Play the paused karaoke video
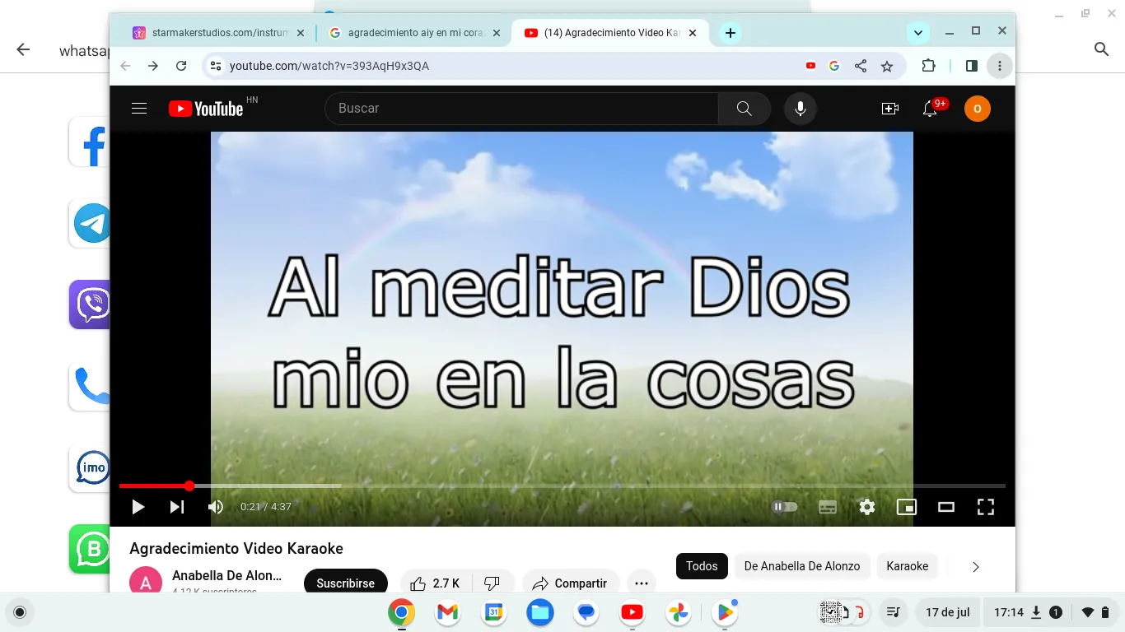 (x=138, y=507)
